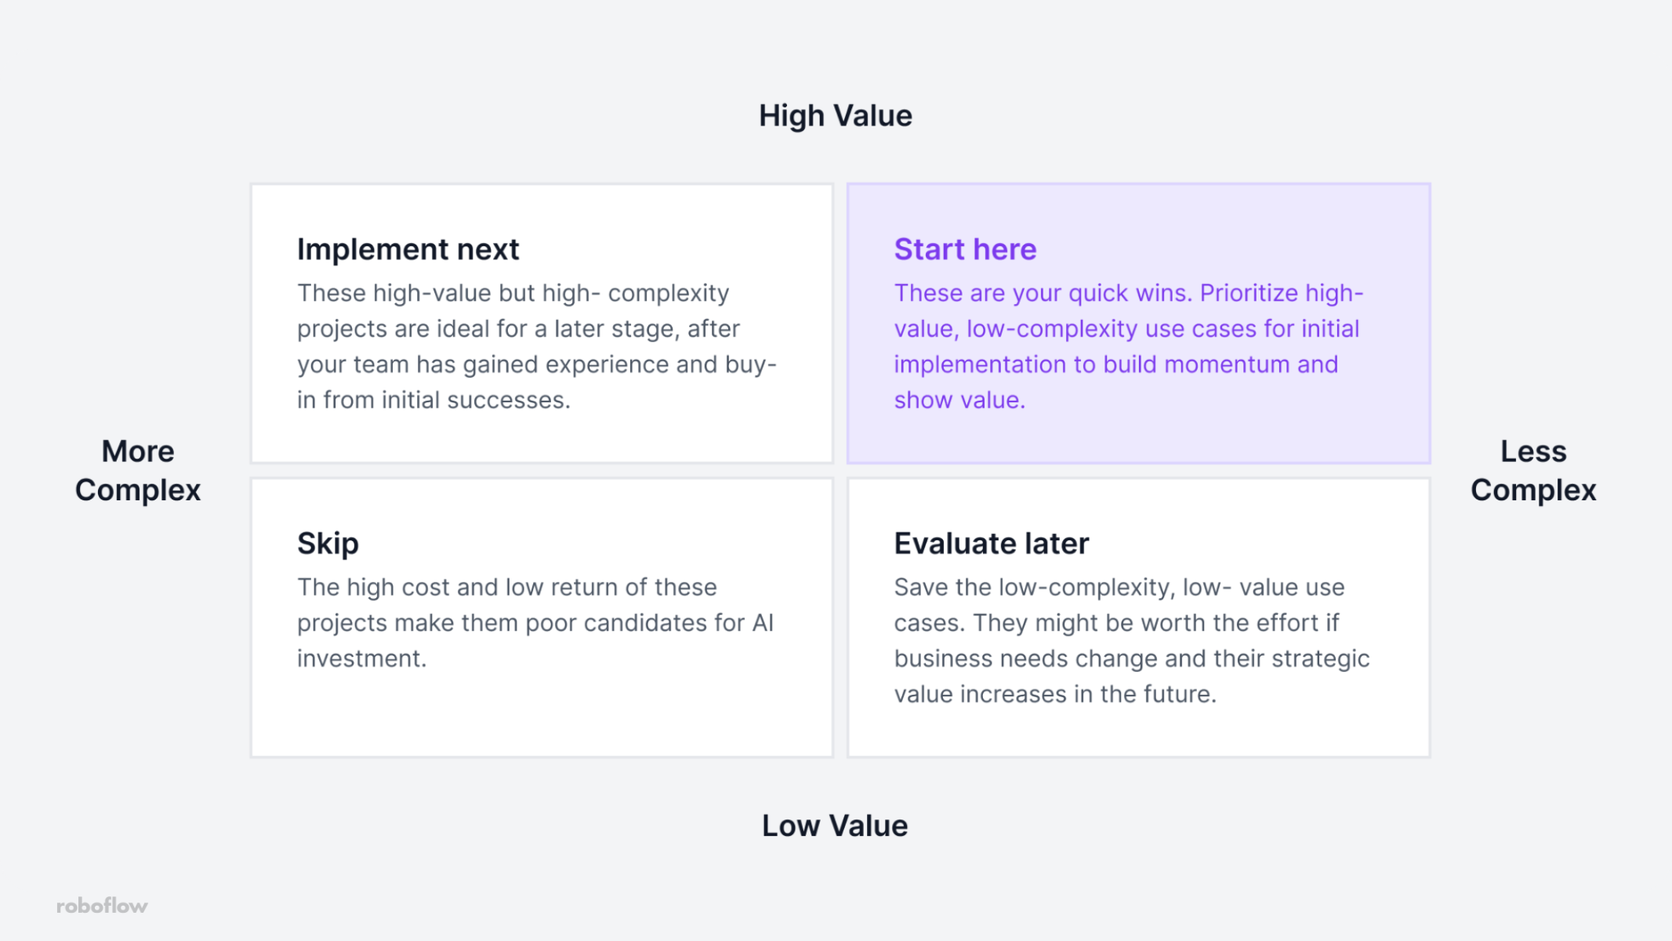Select the More Complex axis label
The height and width of the screenshot is (941, 1672).
[x=138, y=470]
